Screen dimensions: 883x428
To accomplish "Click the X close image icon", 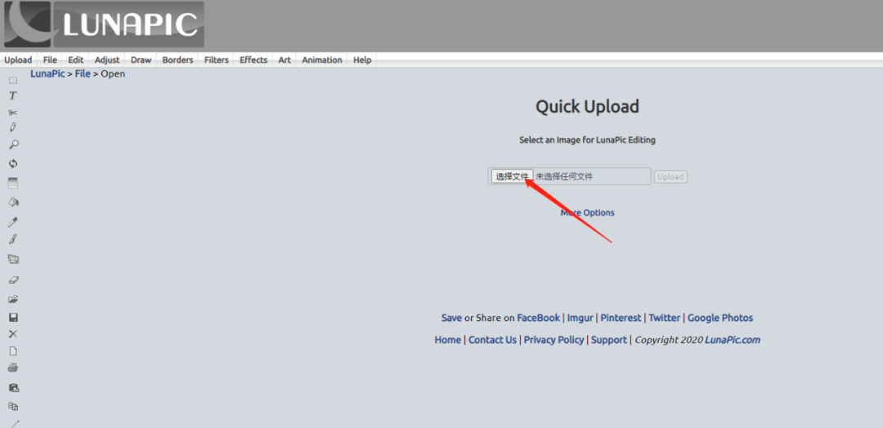I will tap(13, 334).
